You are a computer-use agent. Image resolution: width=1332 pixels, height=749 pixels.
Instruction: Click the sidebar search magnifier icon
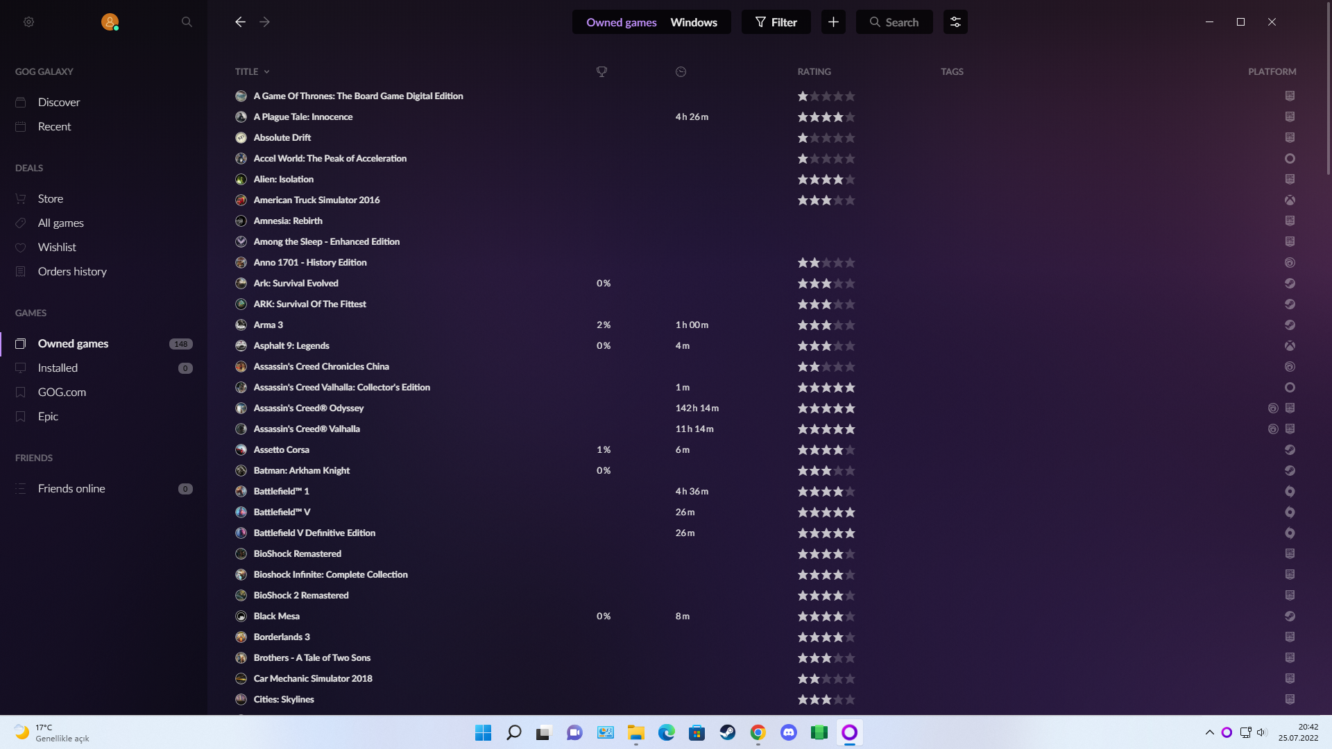[187, 22]
